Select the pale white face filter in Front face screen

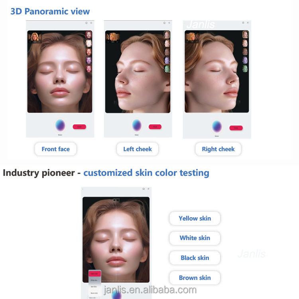[89, 43]
